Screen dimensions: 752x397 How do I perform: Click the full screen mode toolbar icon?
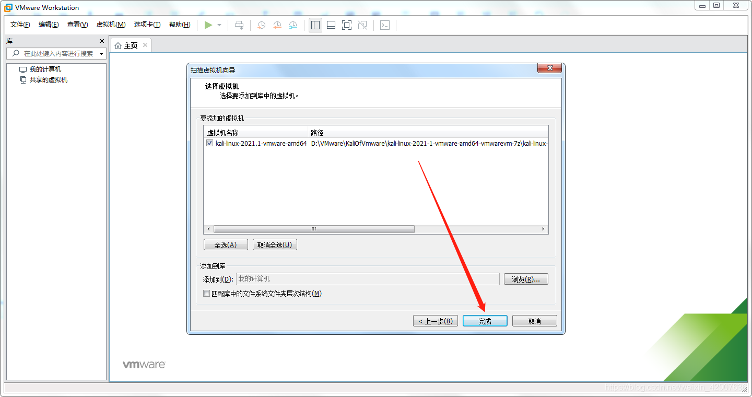(347, 25)
